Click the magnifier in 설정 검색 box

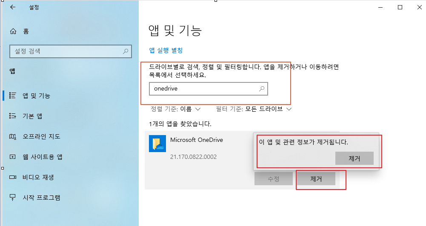(x=126, y=51)
